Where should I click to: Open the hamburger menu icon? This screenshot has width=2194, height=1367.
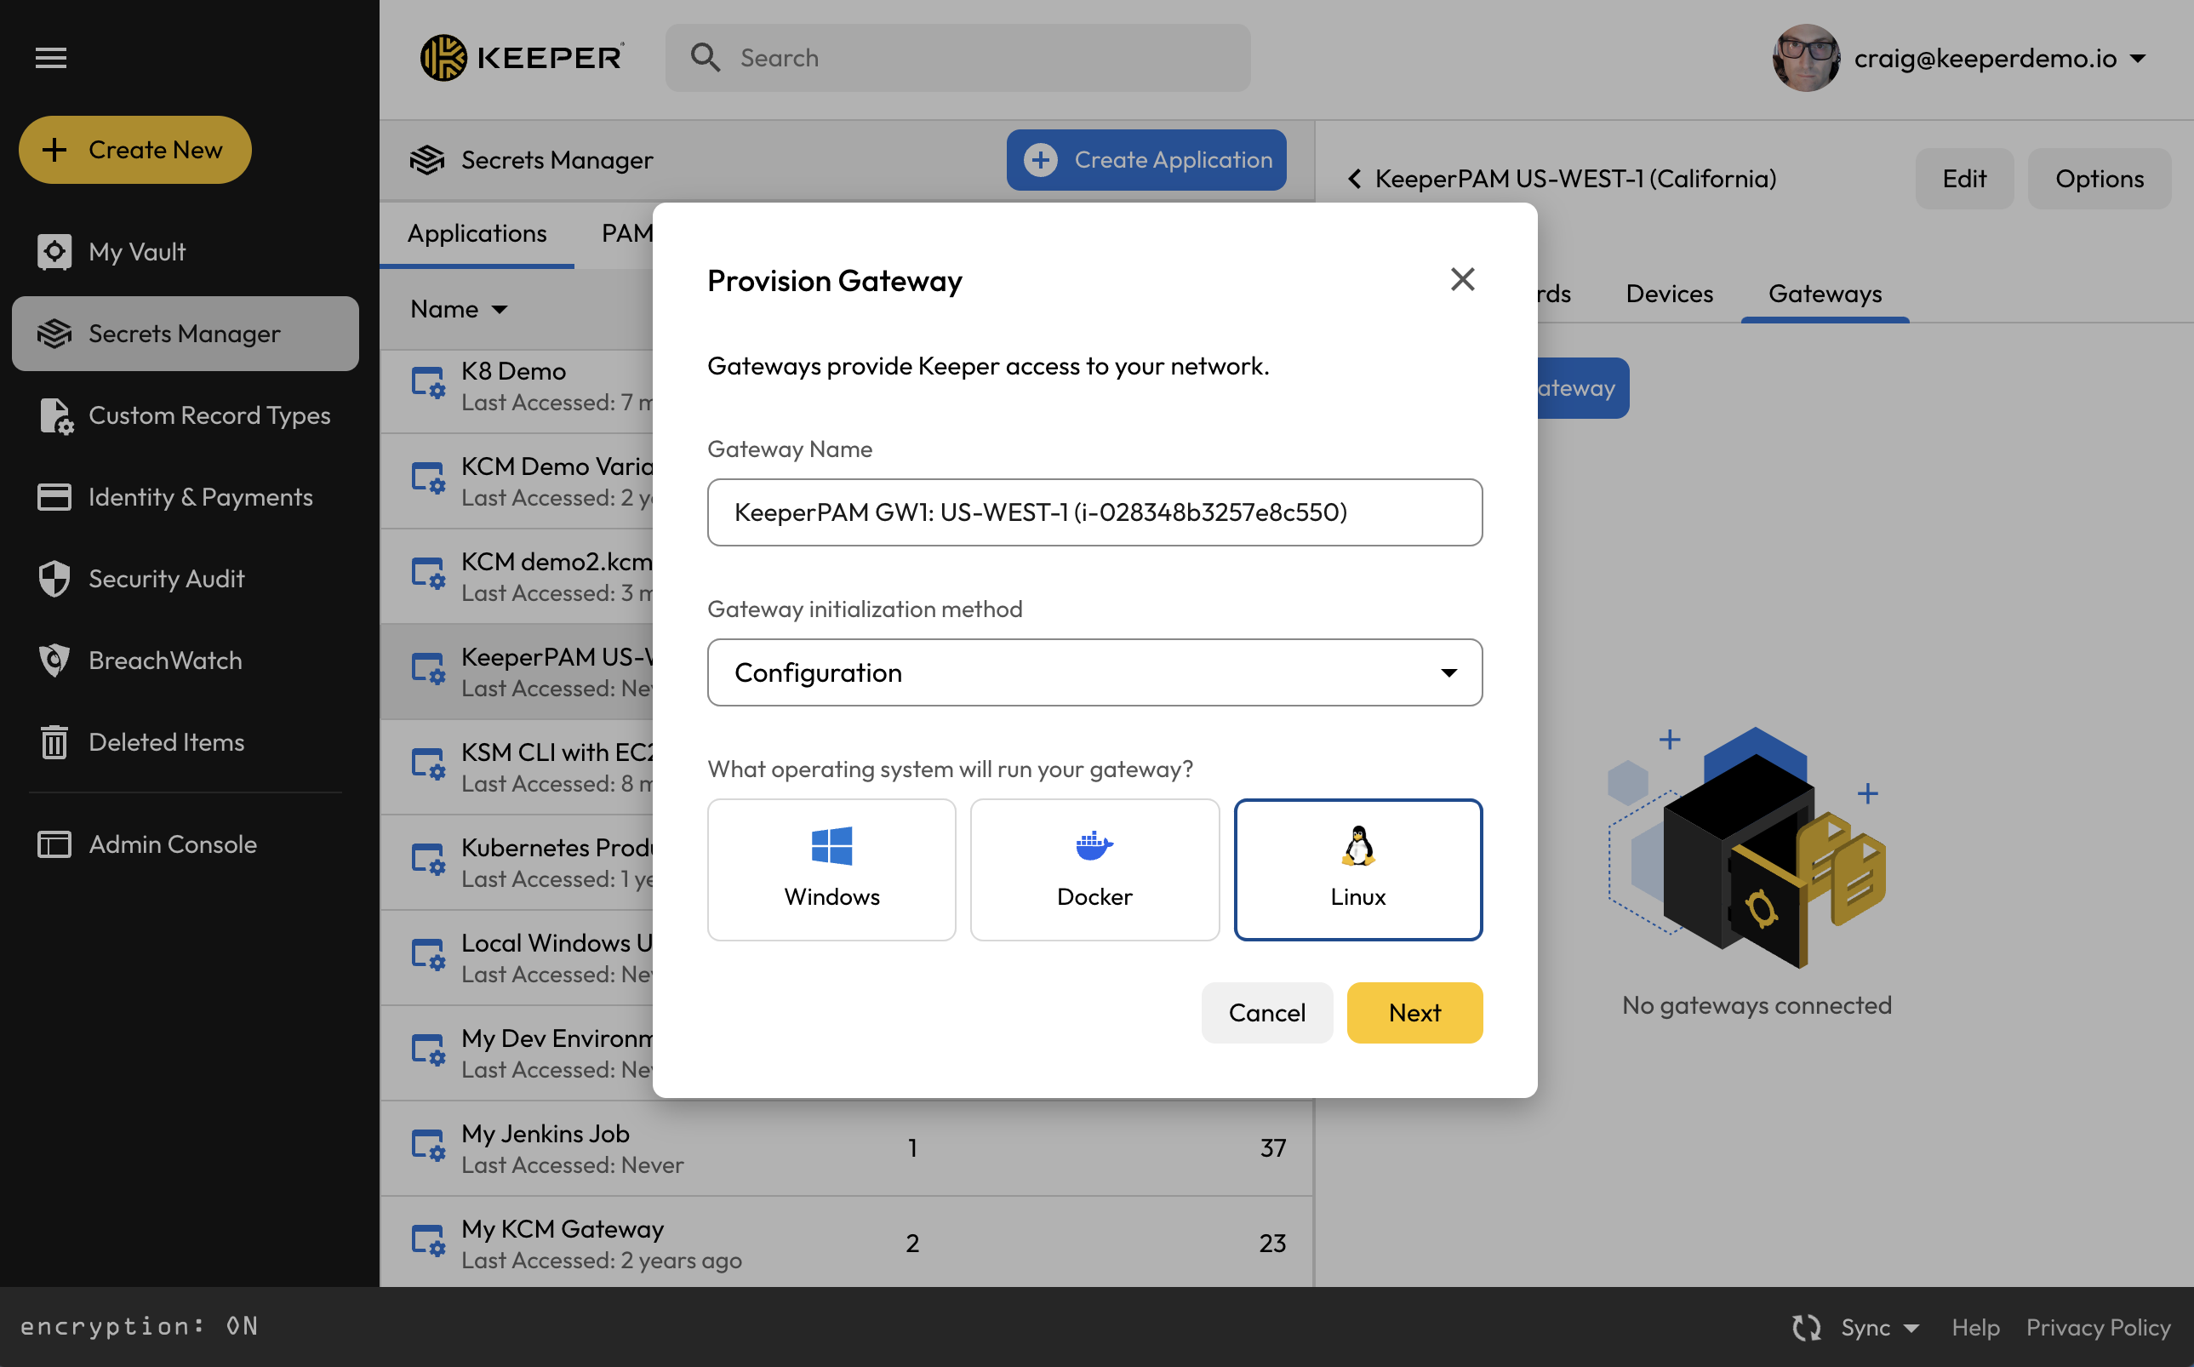point(50,58)
